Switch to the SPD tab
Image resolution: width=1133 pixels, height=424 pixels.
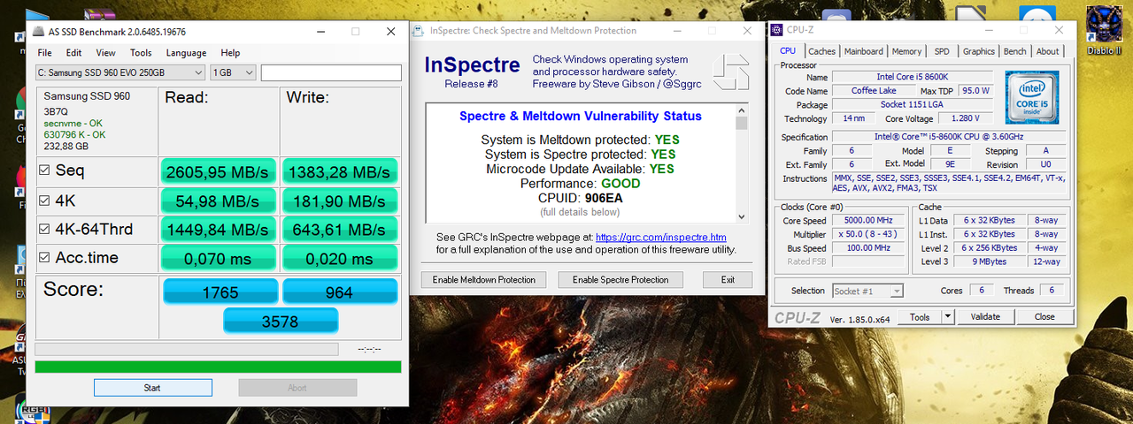tap(942, 51)
